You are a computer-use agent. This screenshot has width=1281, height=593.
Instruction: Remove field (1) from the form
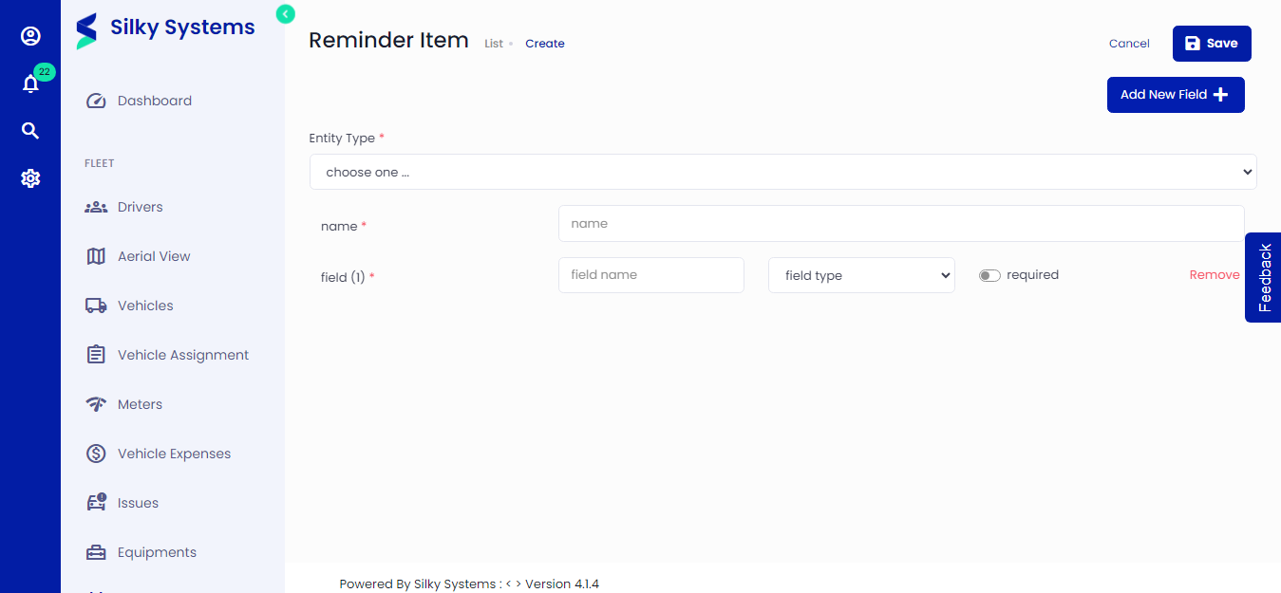coord(1214,274)
